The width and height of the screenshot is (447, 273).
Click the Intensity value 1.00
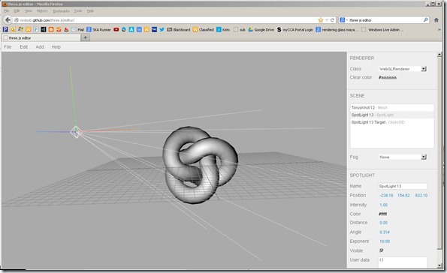(x=383, y=205)
